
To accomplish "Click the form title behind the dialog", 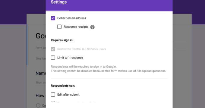I will click(41, 36).
